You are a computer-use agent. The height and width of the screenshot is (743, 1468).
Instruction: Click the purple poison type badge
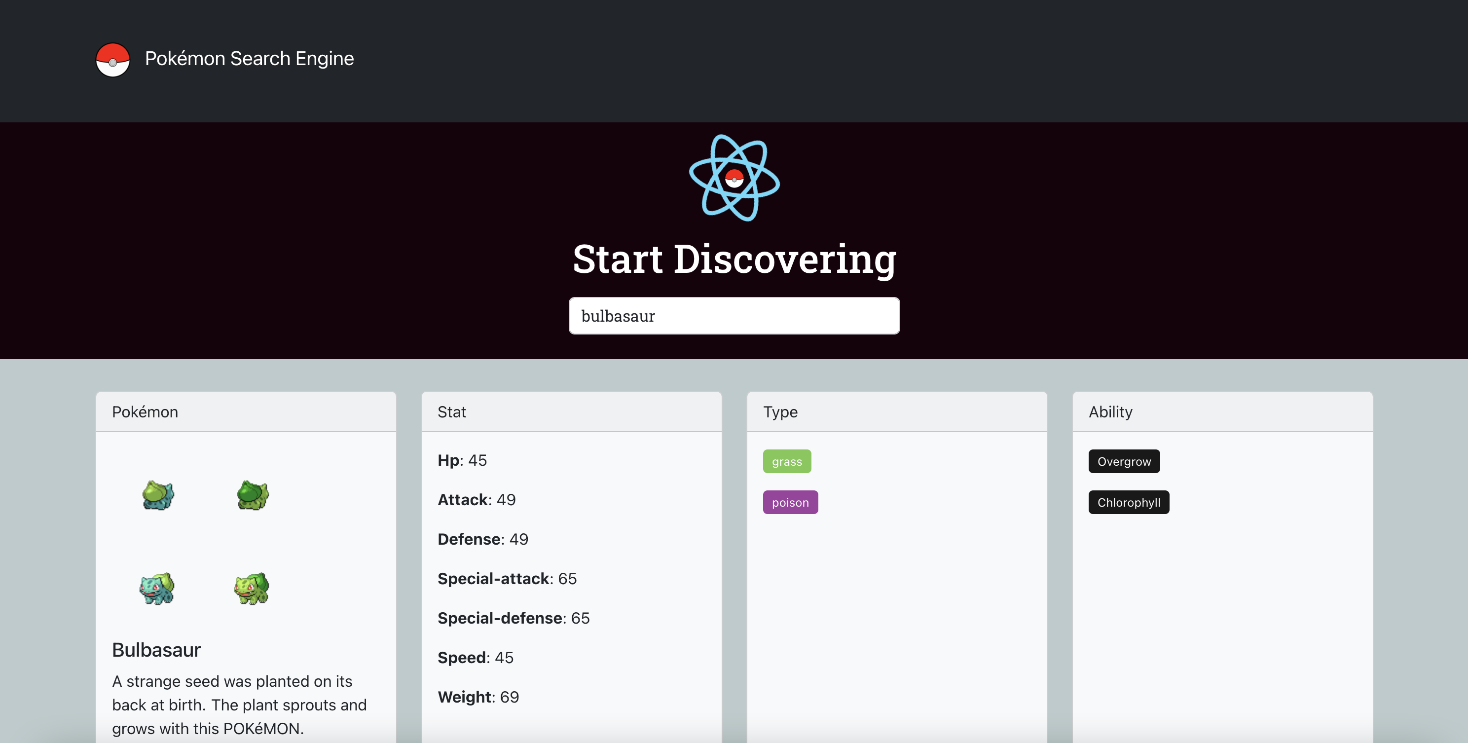pyautogui.click(x=790, y=503)
